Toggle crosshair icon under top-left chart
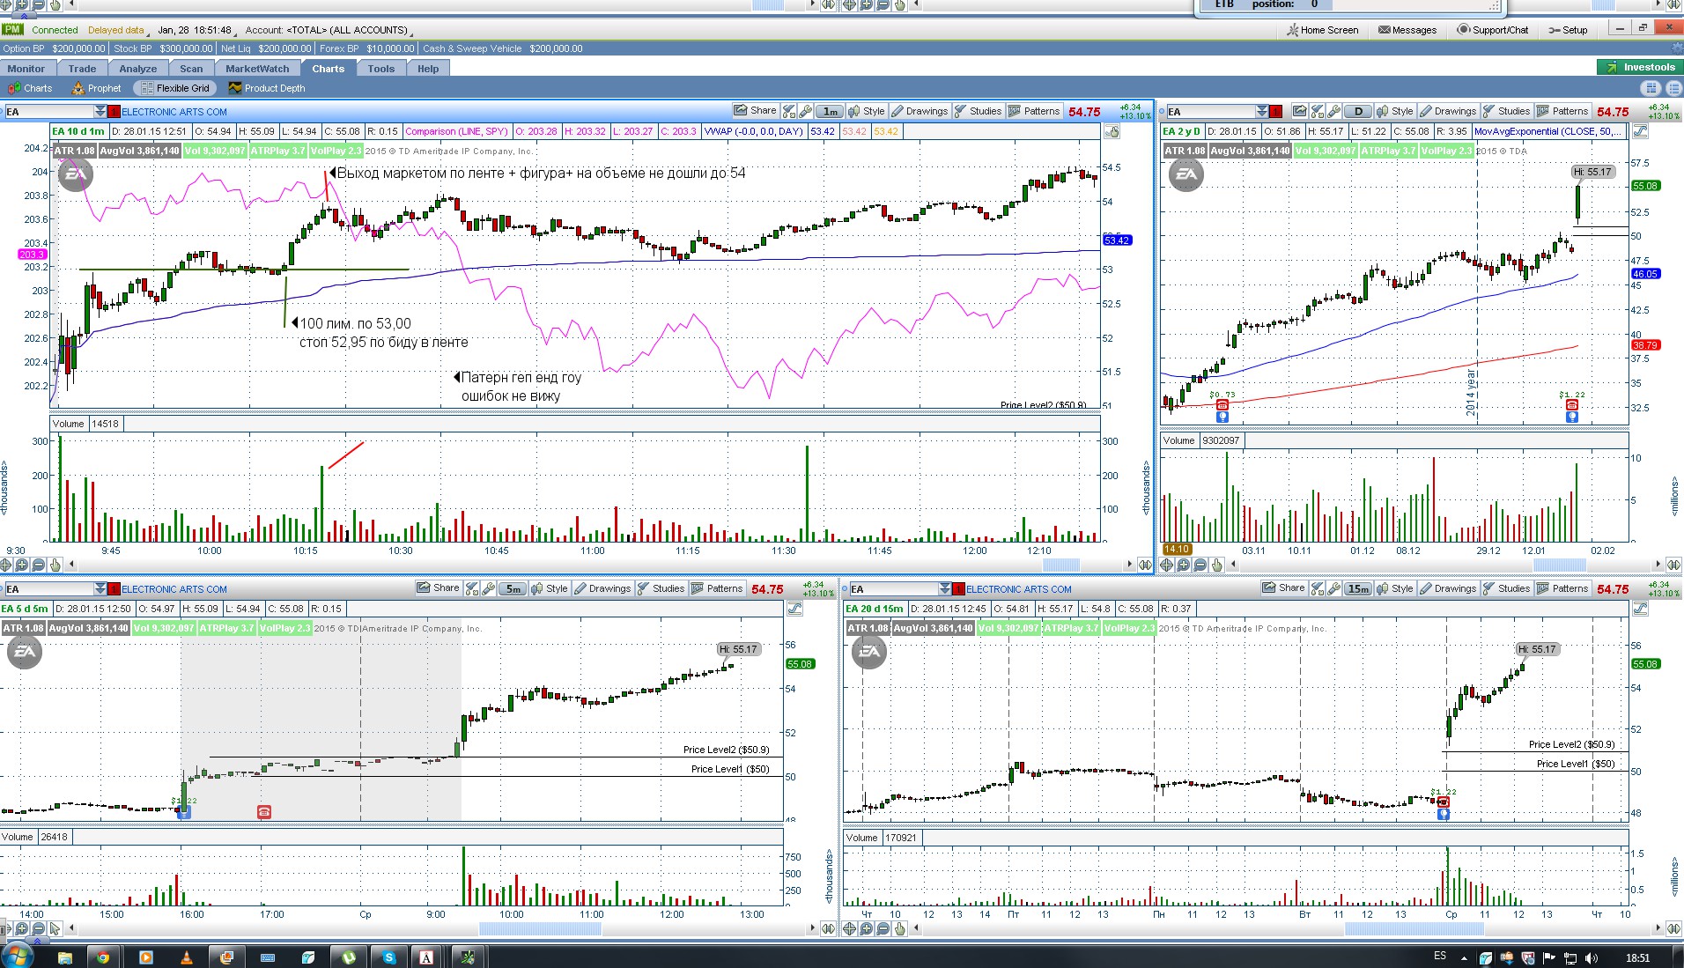1684x968 pixels. click(x=6, y=565)
